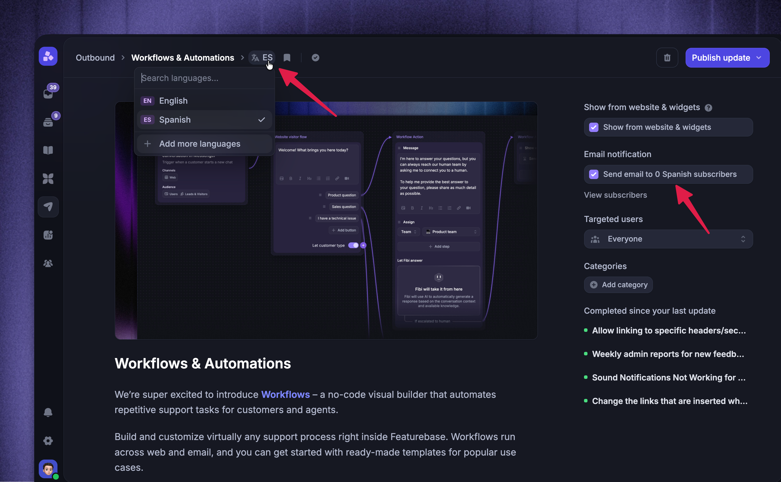Toggle Send email to Spanish subscribers checkbox
This screenshot has height=482, width=781.
click(594, 174)
